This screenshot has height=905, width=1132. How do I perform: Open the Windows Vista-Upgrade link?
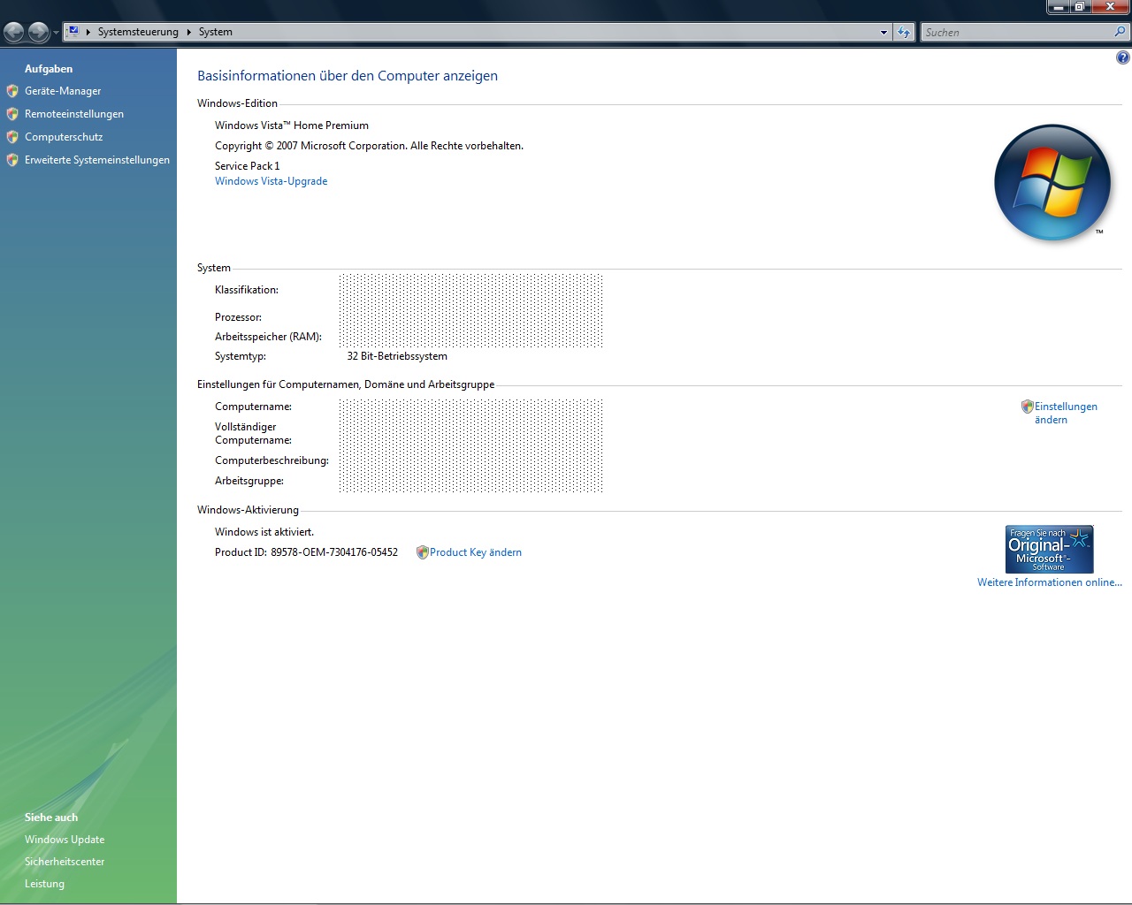(x=271, y=181)
